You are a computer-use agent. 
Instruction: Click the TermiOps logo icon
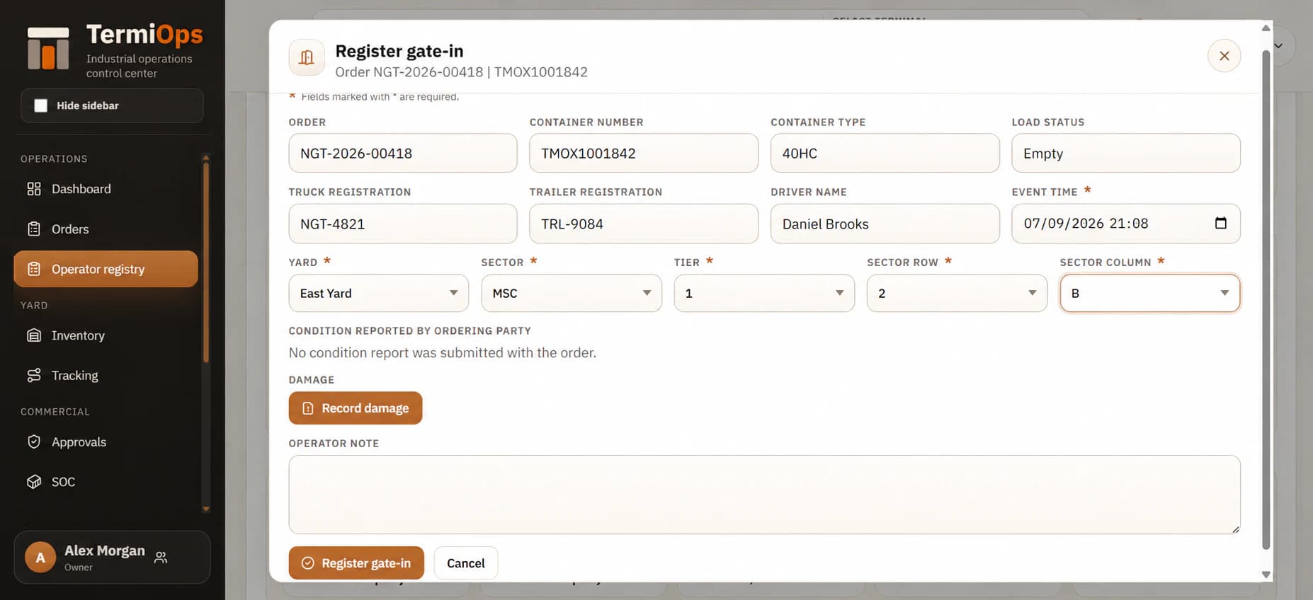click(48, 48)
